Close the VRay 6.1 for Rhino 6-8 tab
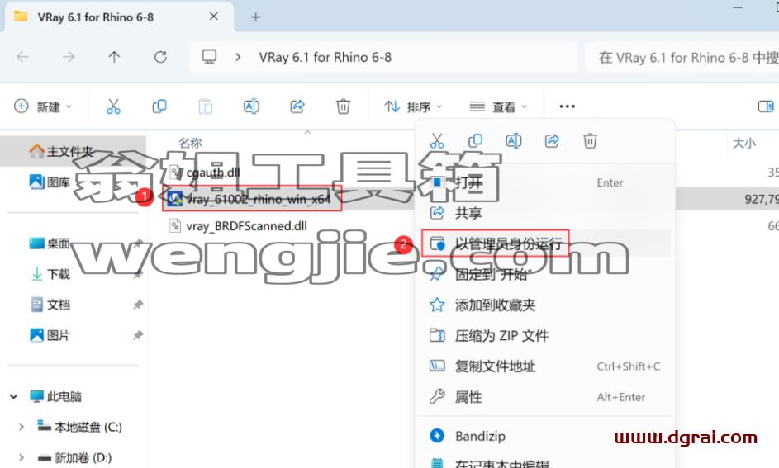The image size is (779, 468). pyautogui.click(x=214, y=17)
